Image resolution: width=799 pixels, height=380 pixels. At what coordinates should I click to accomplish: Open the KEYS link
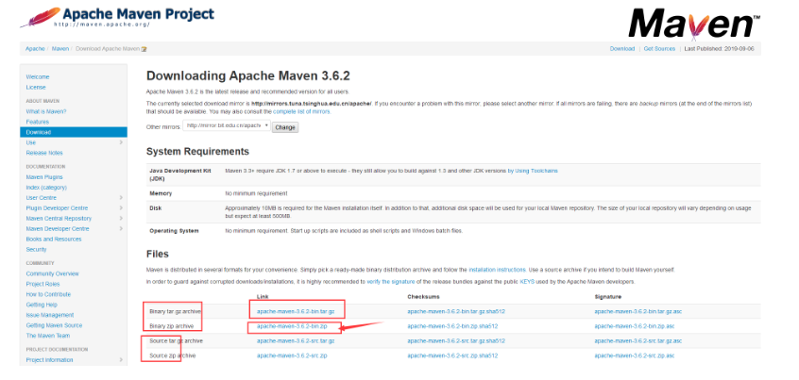[527, 281]
